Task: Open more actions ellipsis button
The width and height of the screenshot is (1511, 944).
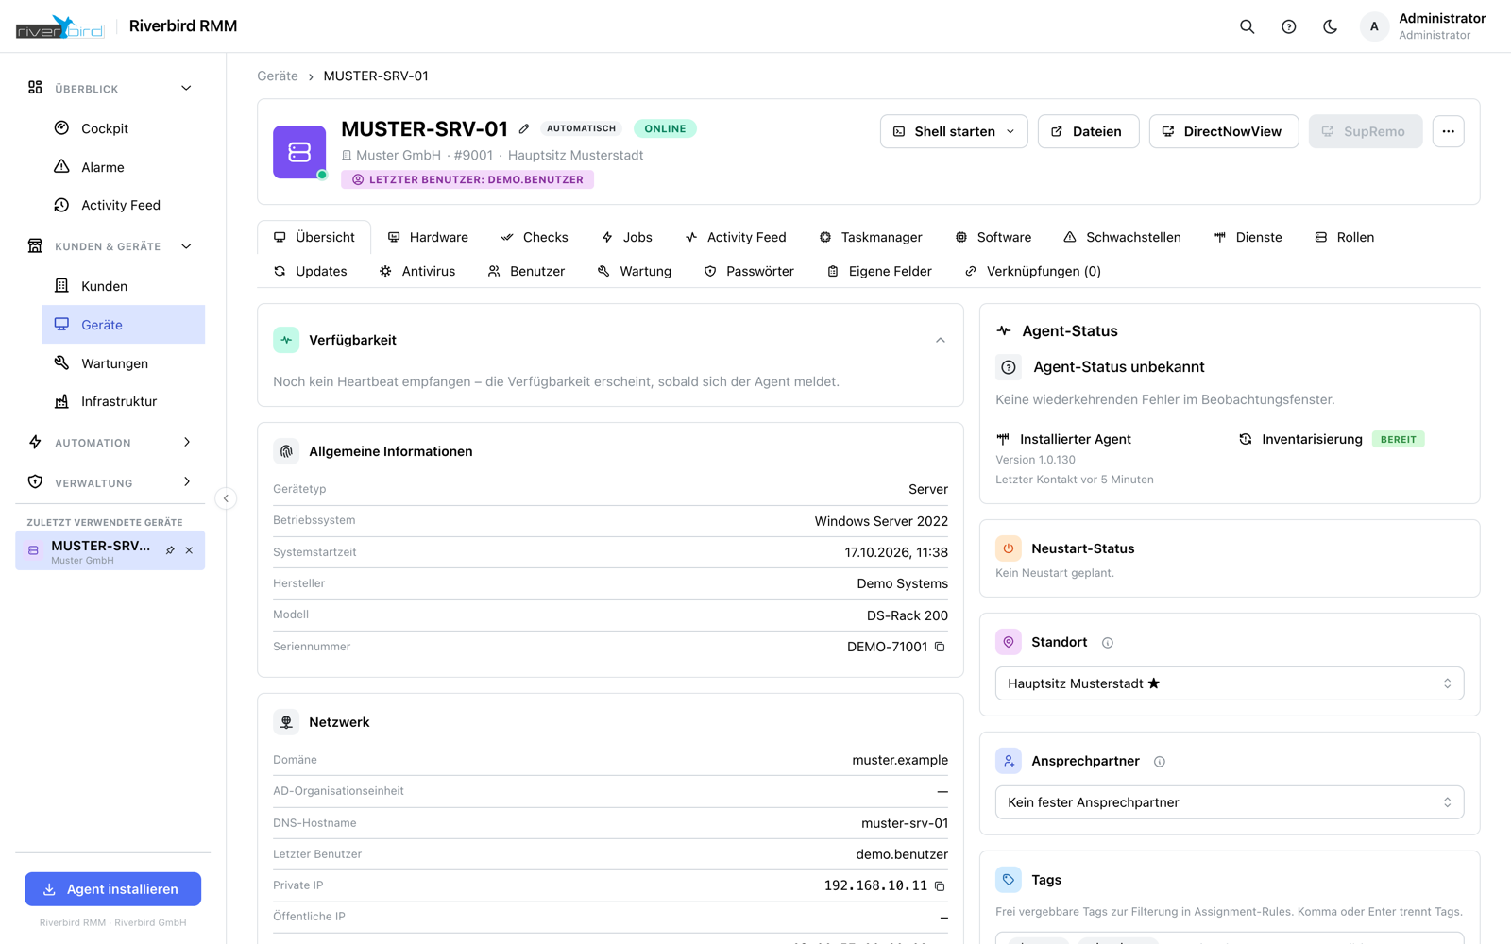Action: click(1448, 131)
